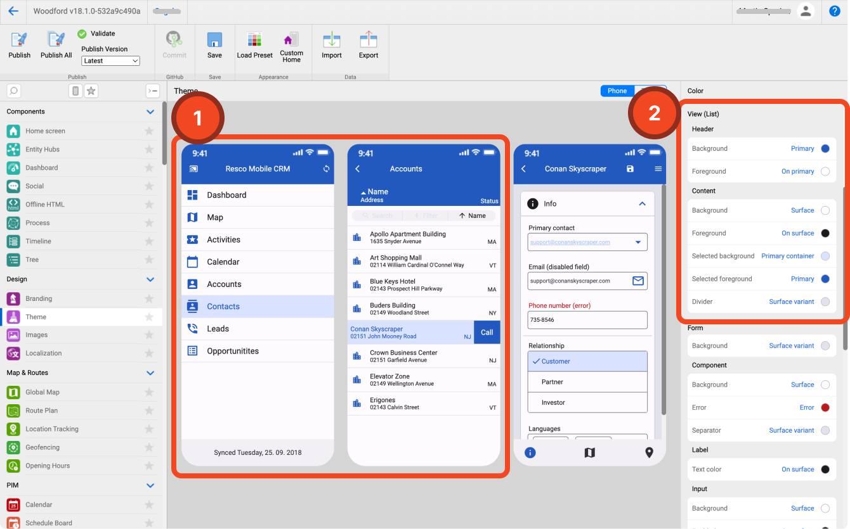Viewport: 850px width, 529px height.
Task: Select Branding in the Design section
Action: coord(39,298)
